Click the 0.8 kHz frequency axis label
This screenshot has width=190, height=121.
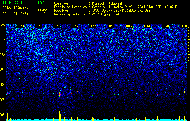click(3, 85)
